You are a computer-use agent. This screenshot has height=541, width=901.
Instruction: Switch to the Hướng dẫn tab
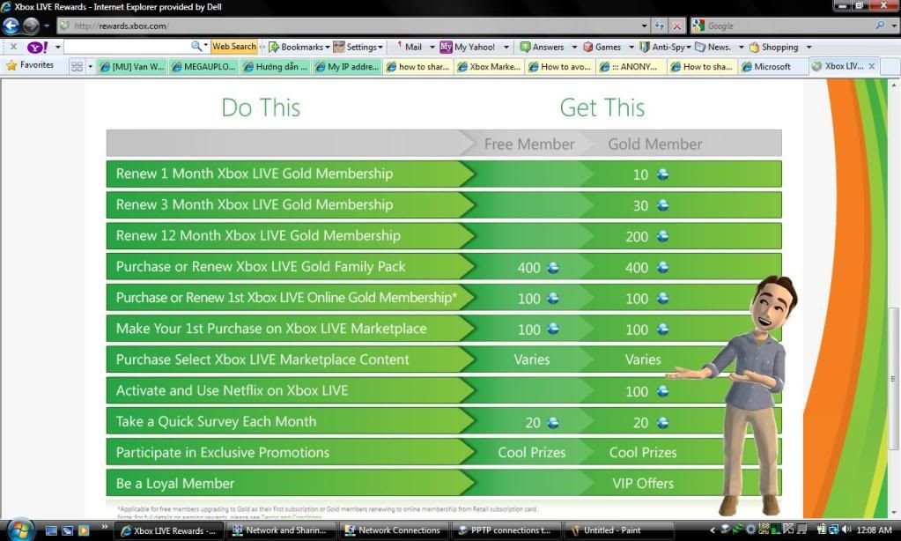[x=276, y=67]
